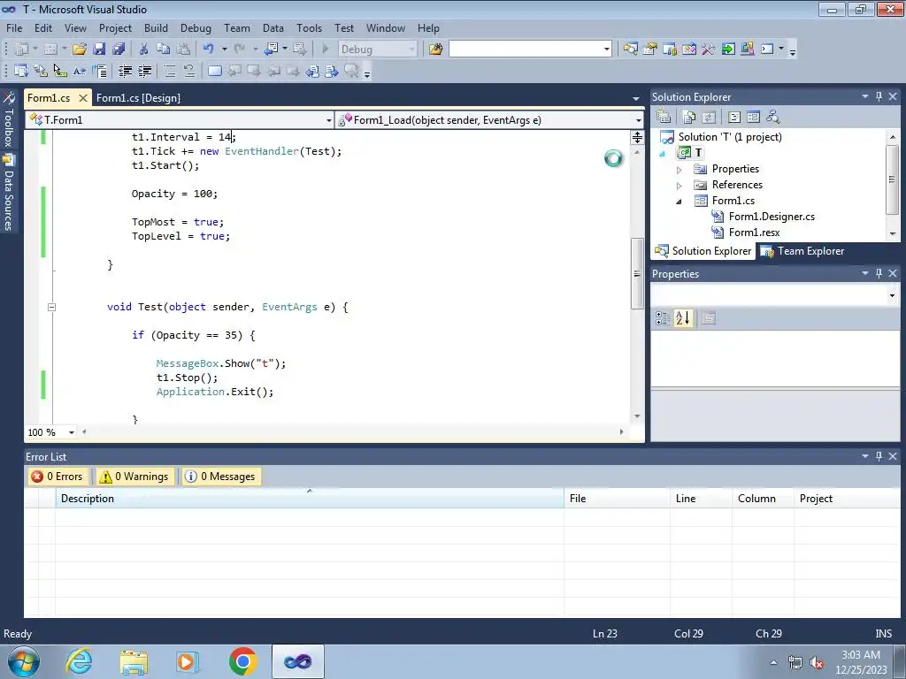906x679 pixels.
Task: Open Internet Explorer from the taskbar
Action: point(79,661)
